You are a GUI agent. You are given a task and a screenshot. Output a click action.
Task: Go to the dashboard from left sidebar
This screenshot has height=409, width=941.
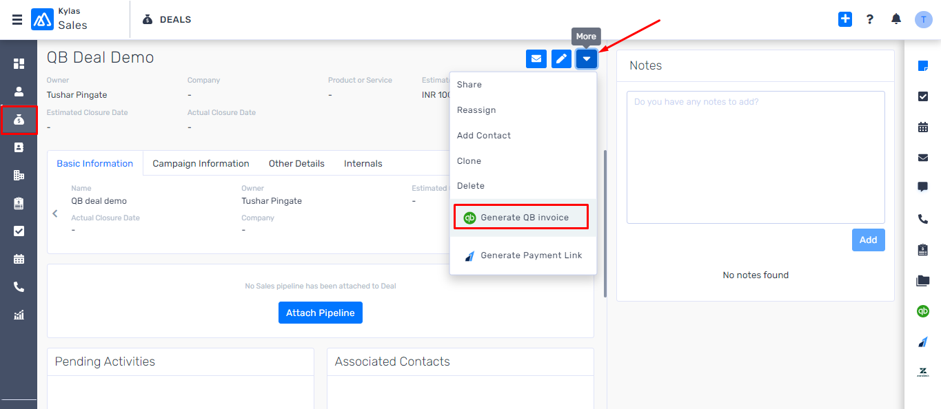19,63
